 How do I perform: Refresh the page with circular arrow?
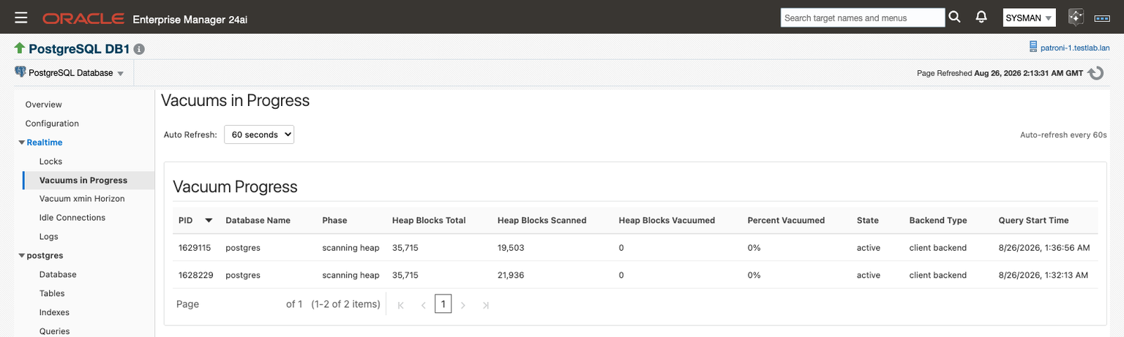pos(1095,73)
